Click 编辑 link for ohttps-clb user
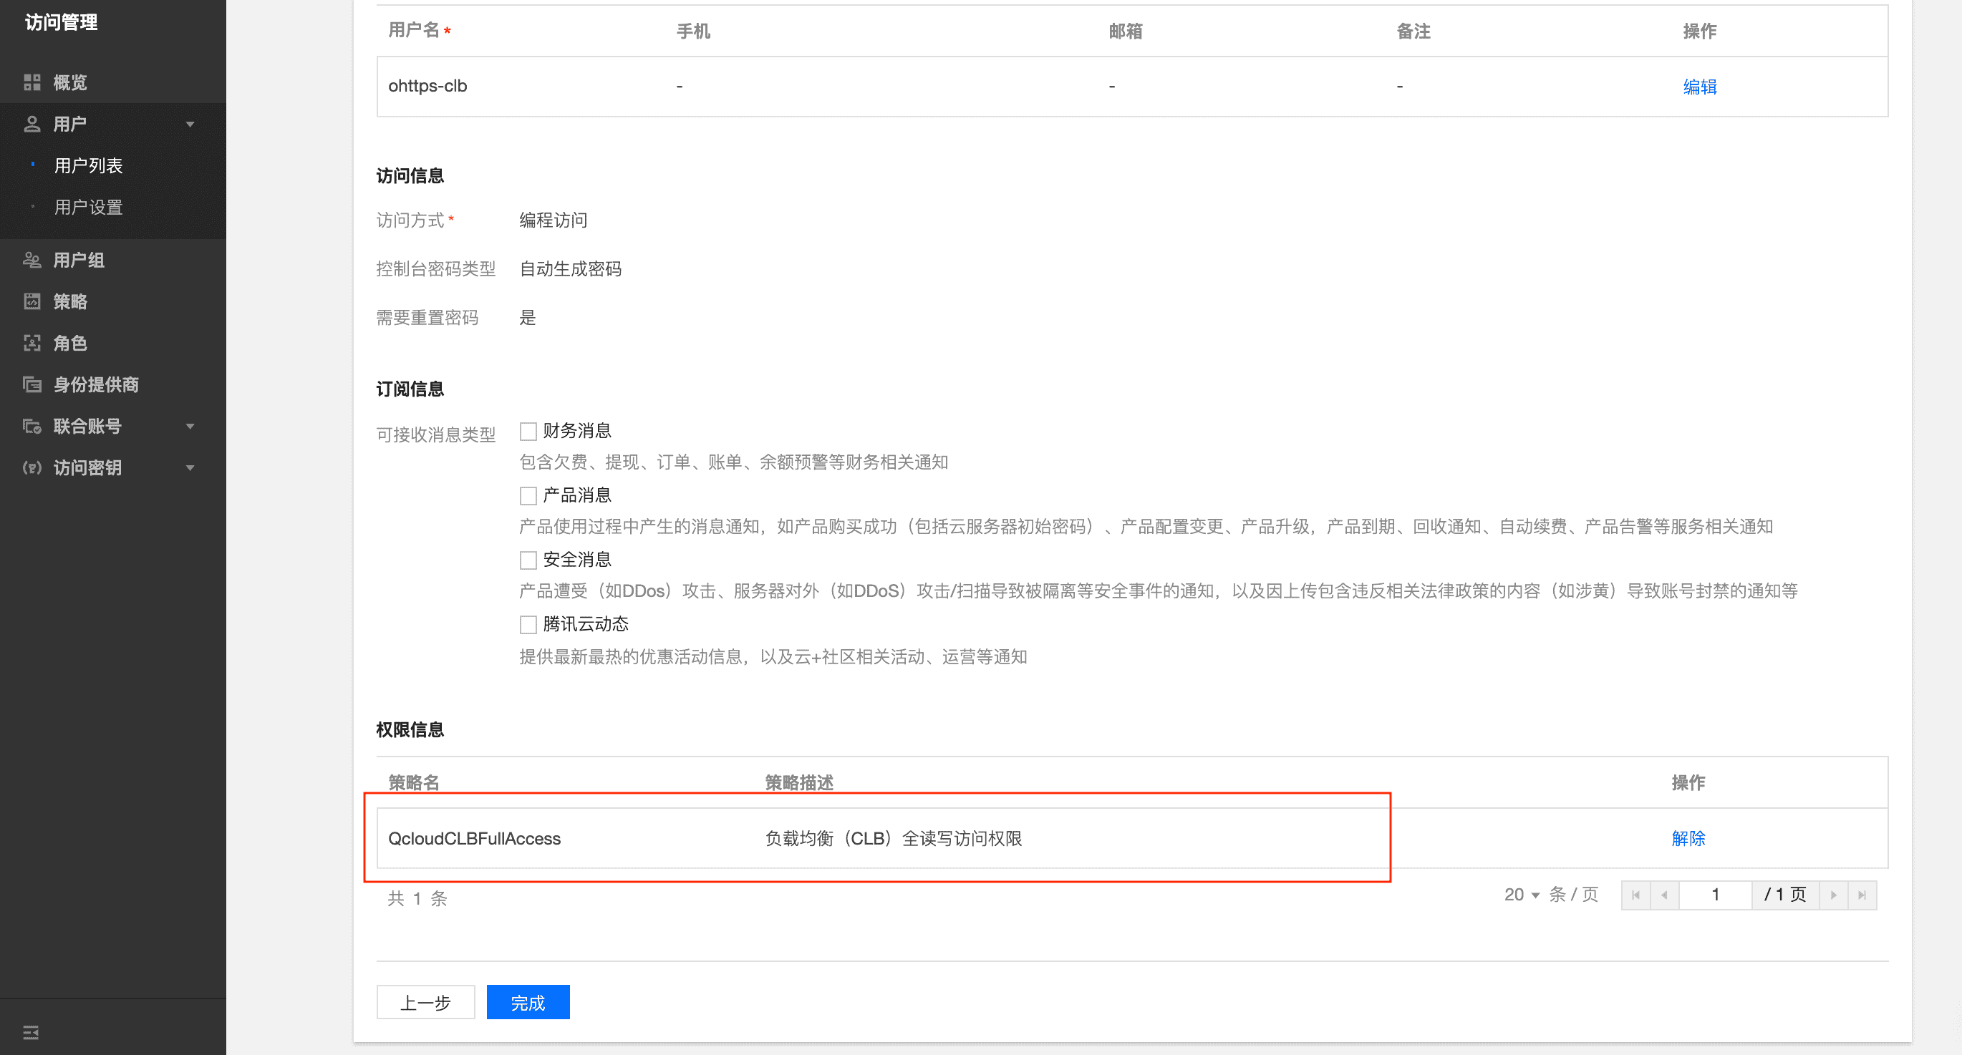 1699,87
